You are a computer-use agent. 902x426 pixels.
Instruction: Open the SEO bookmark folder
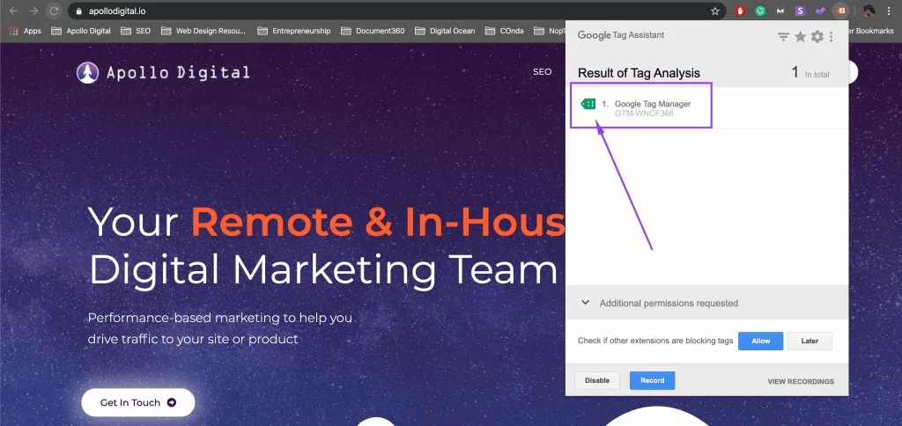(136, 31)
